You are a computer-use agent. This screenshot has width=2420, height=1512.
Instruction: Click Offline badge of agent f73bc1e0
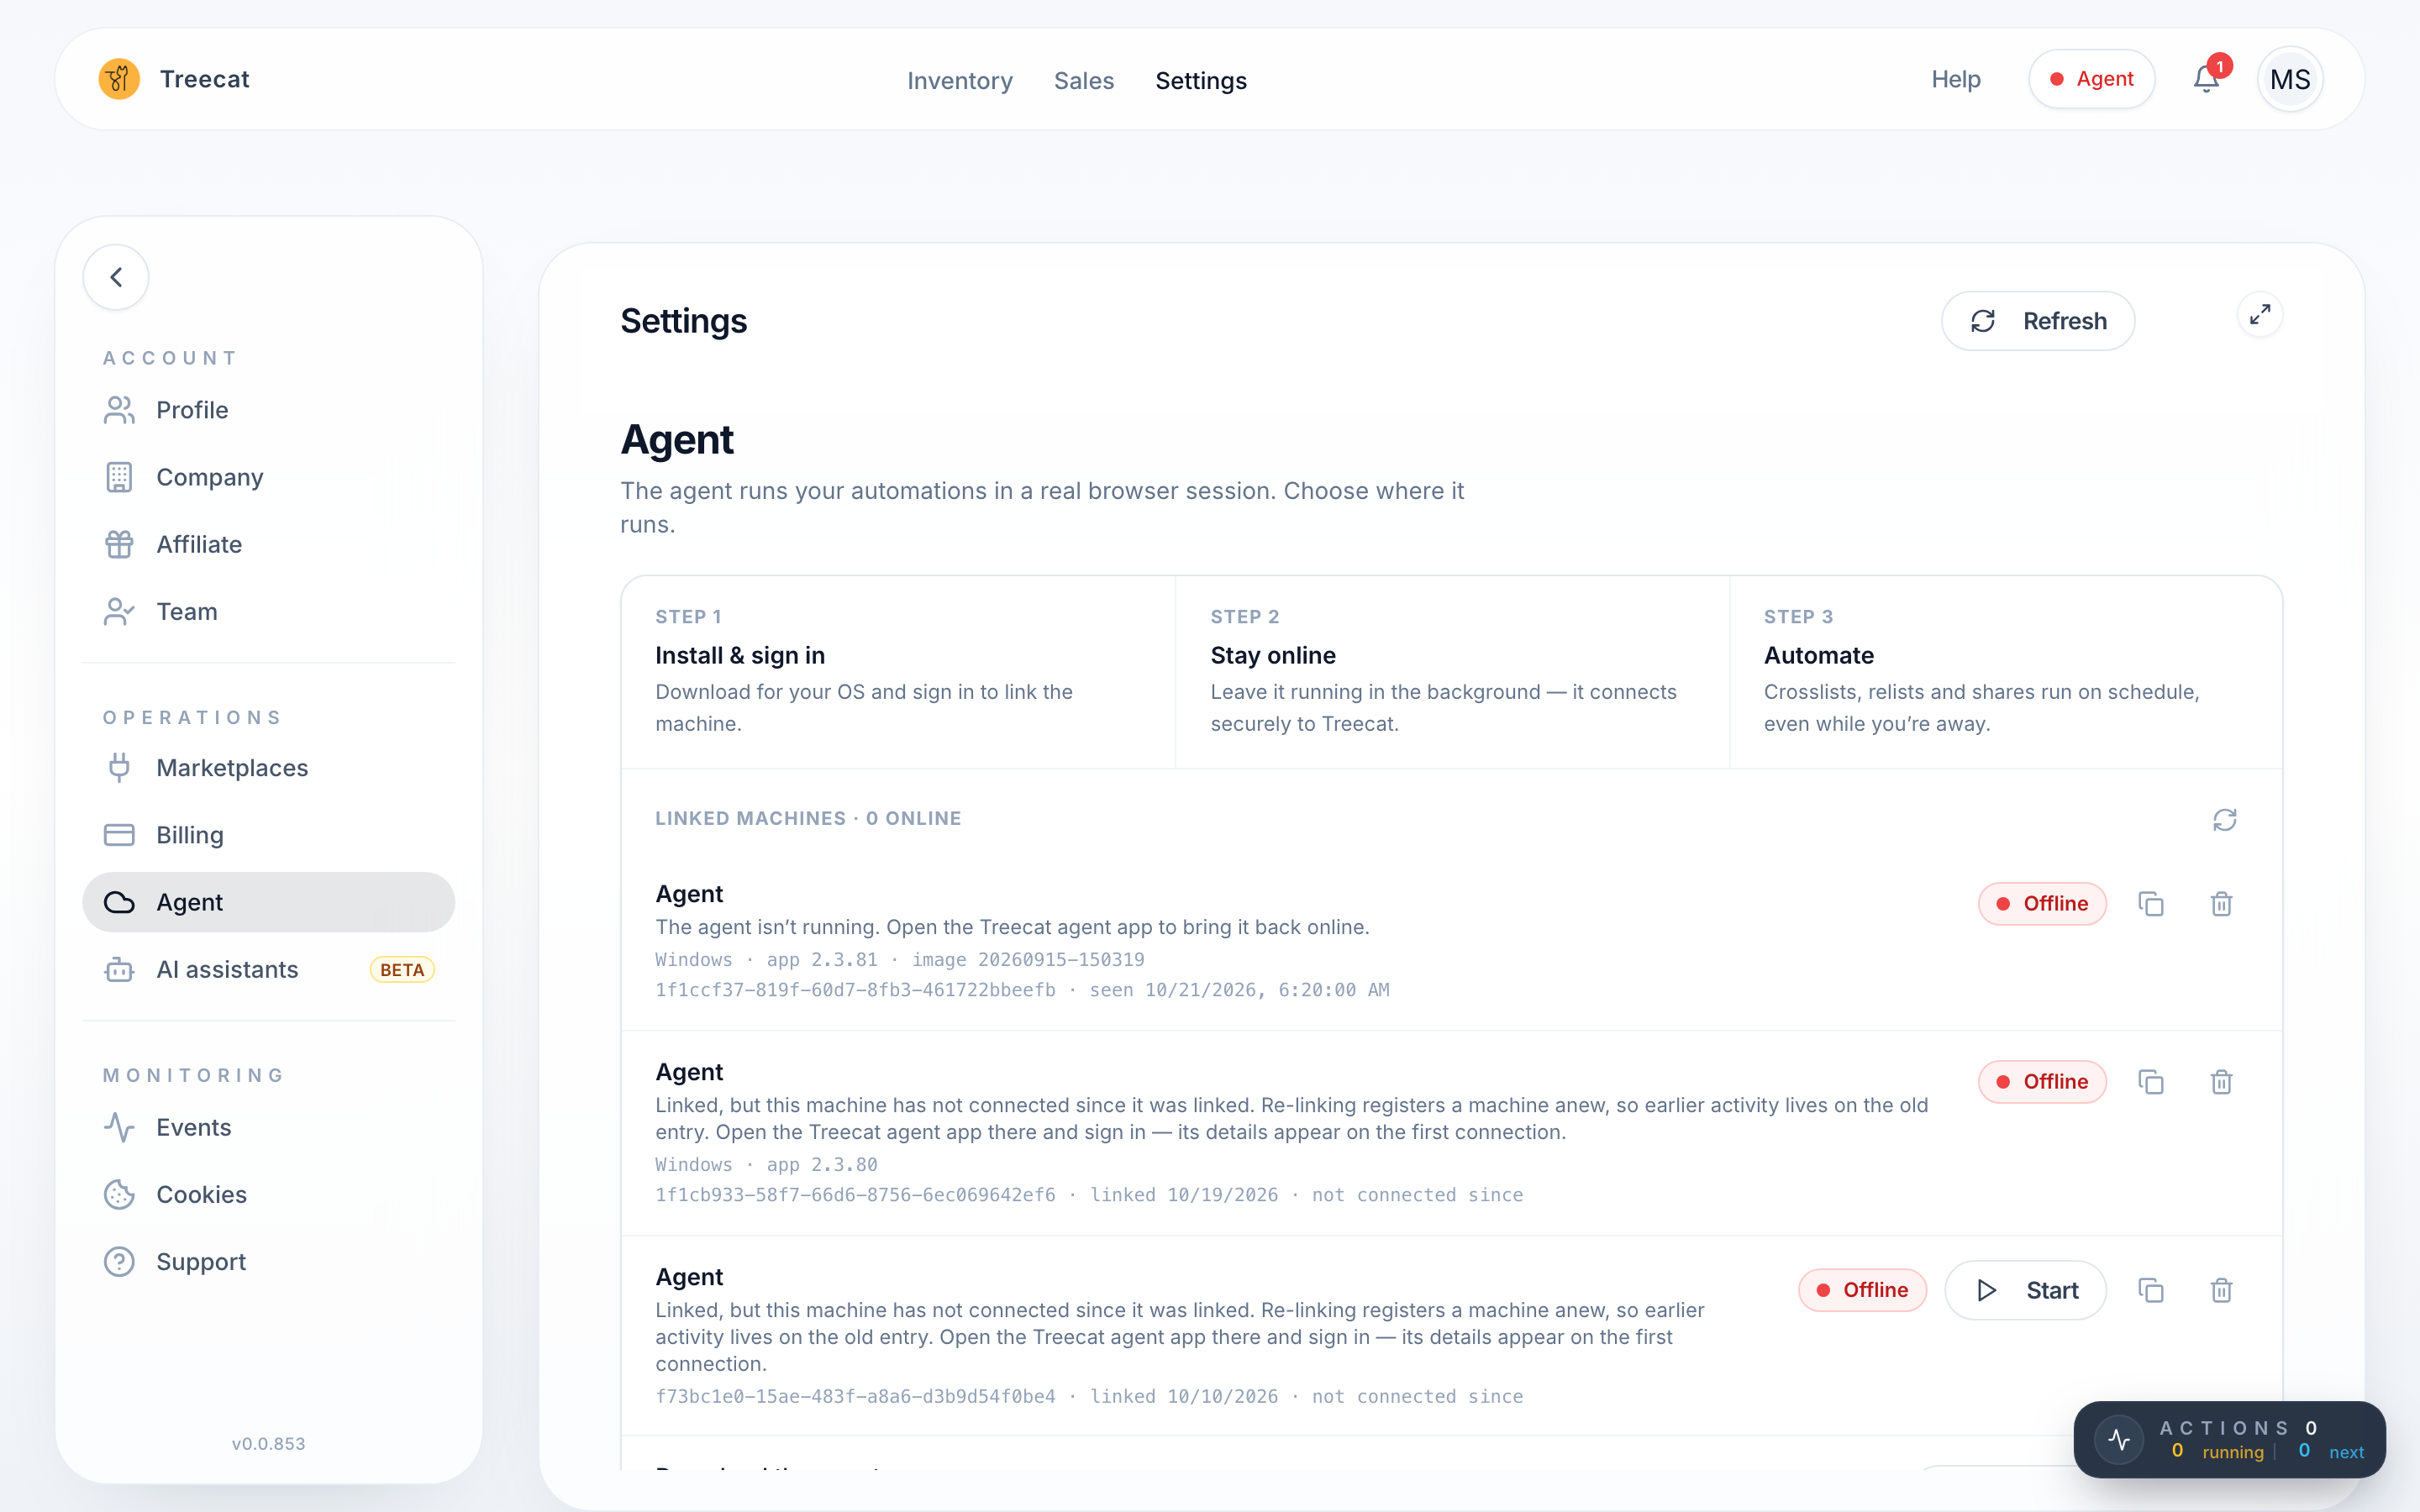[x=1862, y=1290]
